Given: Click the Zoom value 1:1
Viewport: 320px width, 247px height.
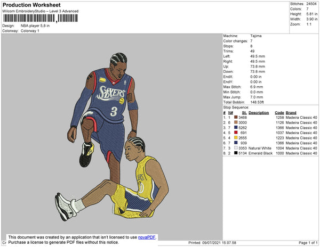Looking at the screenshot, I should pos(309,24).
